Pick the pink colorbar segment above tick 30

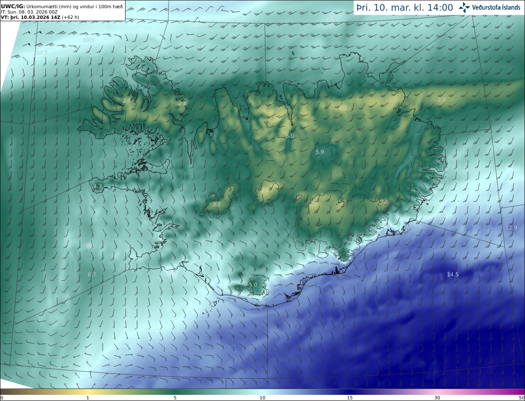(x=437, y=392)
